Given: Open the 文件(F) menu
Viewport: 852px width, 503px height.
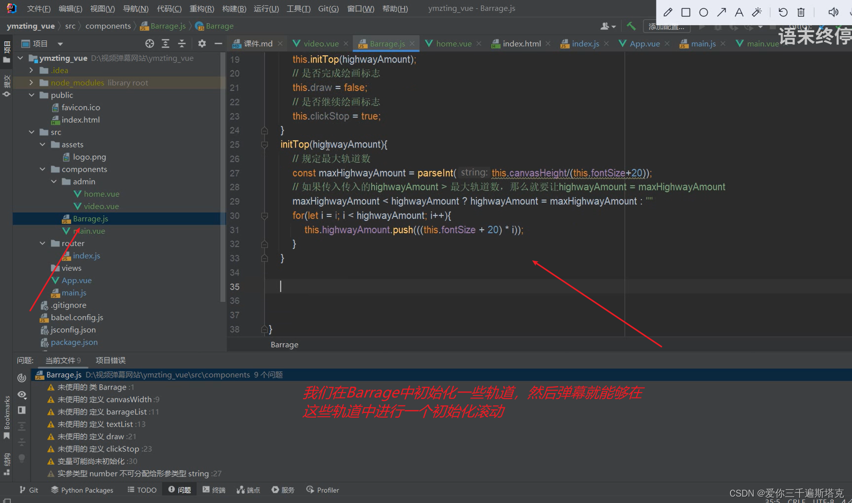Looking at the screenshot, I should coord(39,8).
